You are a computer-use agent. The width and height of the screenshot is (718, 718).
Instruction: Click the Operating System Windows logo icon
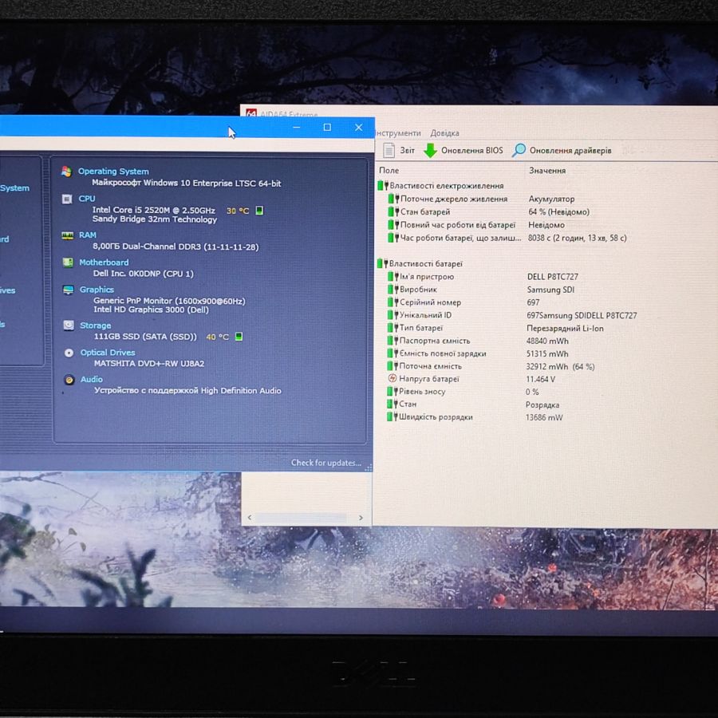[x=66, y=172]
